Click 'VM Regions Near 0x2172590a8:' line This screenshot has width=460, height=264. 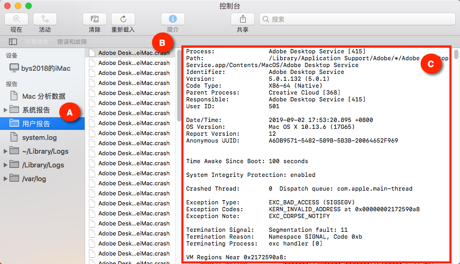click(x=236, y=257)
